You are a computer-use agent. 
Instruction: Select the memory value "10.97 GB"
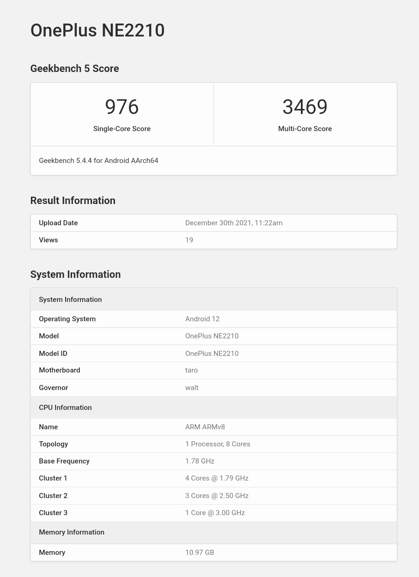pos(200,553)
